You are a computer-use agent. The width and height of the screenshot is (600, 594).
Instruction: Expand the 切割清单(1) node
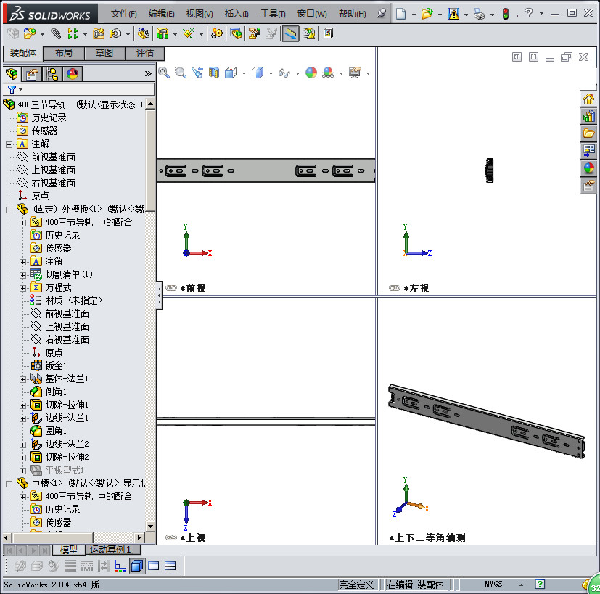22,275
